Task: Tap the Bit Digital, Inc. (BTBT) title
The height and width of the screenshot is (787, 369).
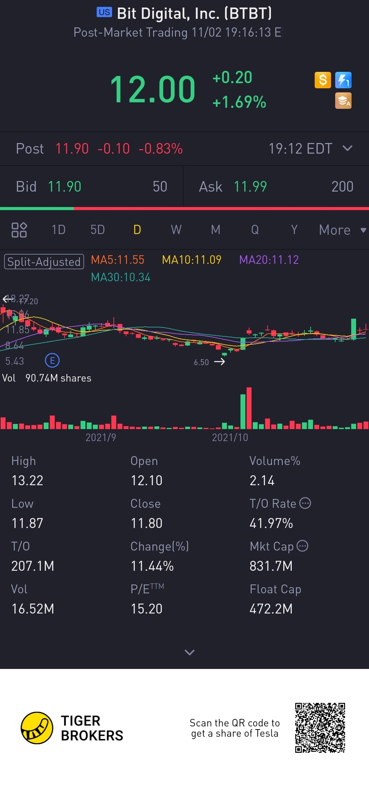Action: pyautogui.click(x=194, y=13)
